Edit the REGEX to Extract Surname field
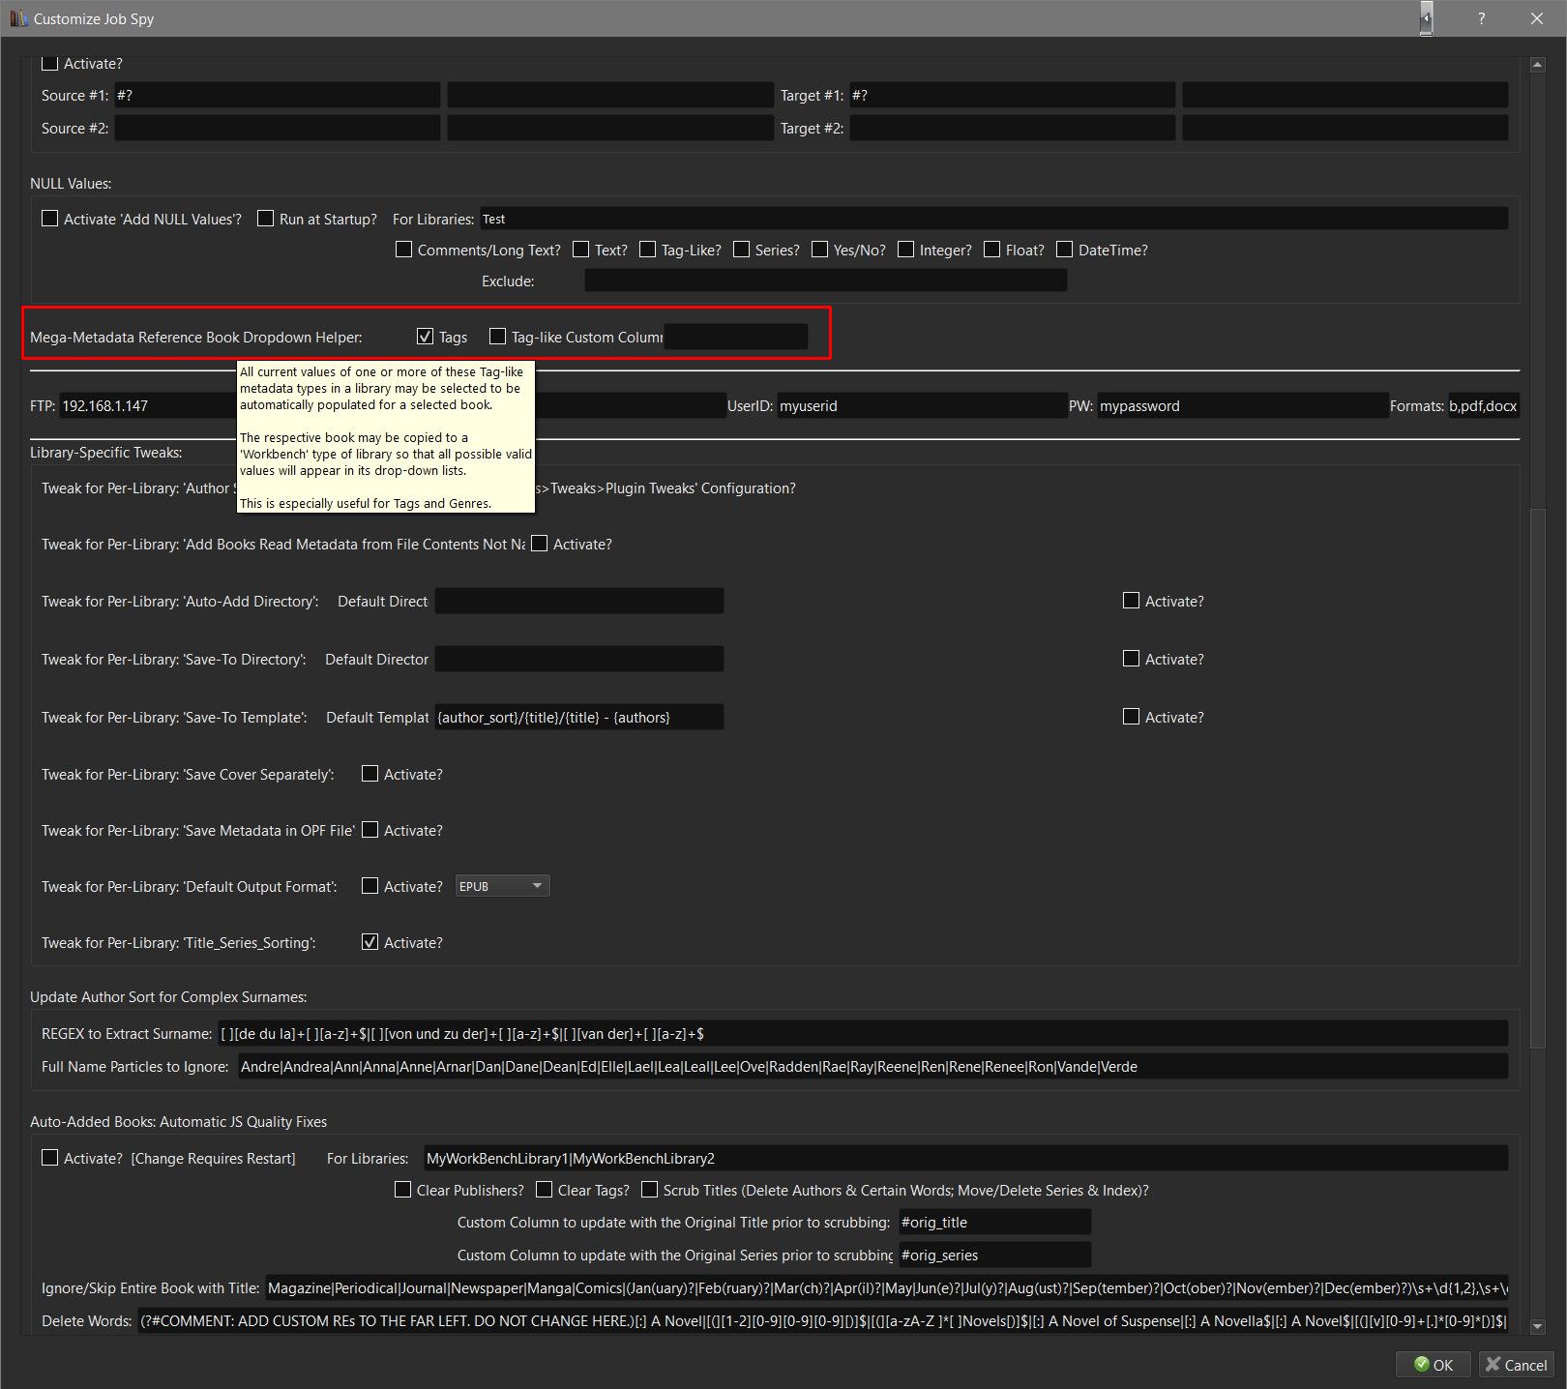This screenshot has width=1567, height=1389. 863,1033
